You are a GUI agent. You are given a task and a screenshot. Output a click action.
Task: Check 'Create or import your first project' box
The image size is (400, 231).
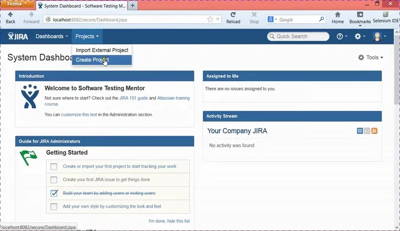pyautogui.click(x=54, y=166)
